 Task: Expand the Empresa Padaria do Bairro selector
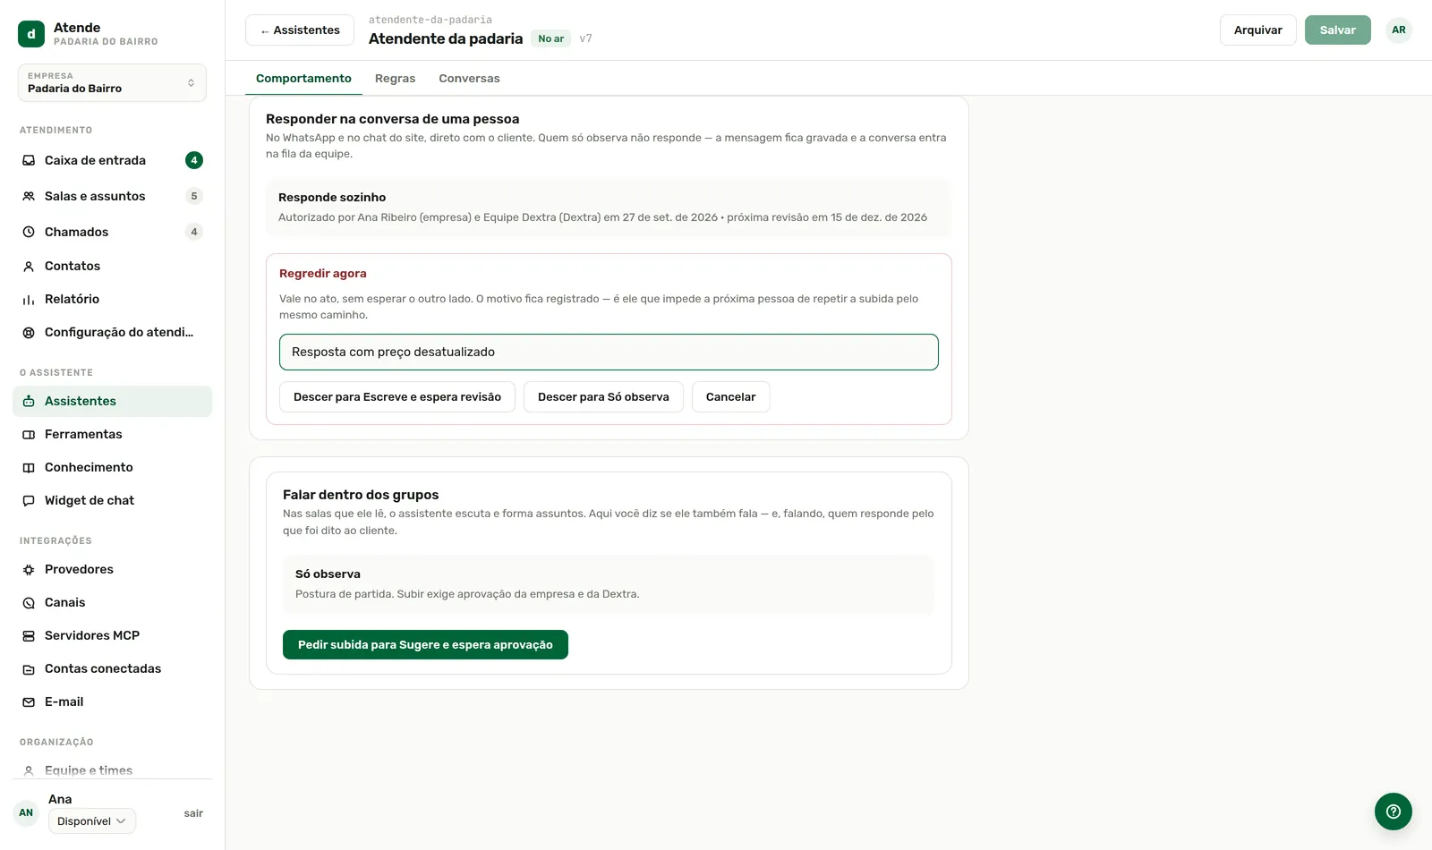click(x=112, y=82)
